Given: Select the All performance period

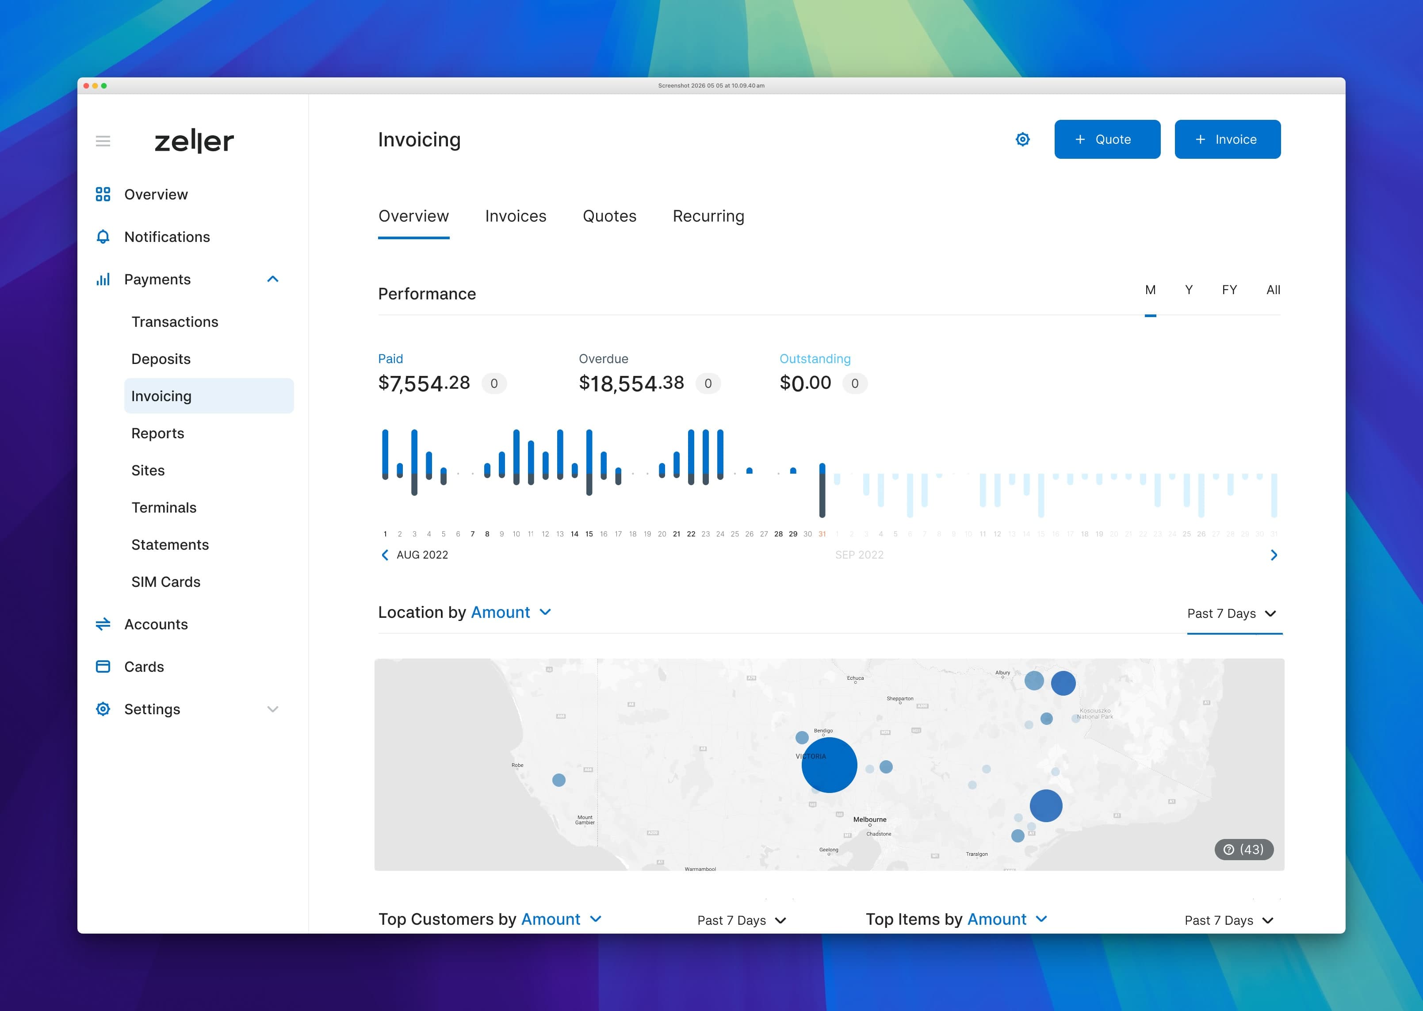Looking at the screenshot, I should (1273, 290).
